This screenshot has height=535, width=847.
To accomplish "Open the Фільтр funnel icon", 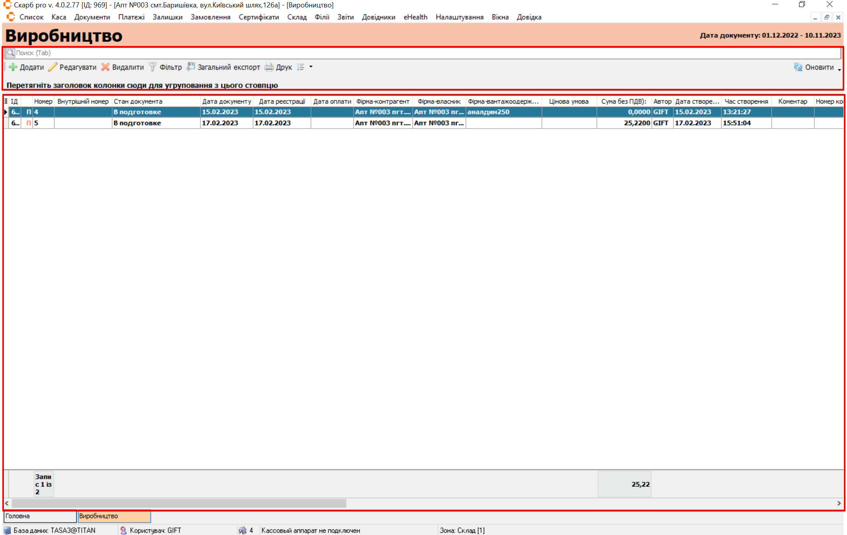I will (x=153, y=67).
